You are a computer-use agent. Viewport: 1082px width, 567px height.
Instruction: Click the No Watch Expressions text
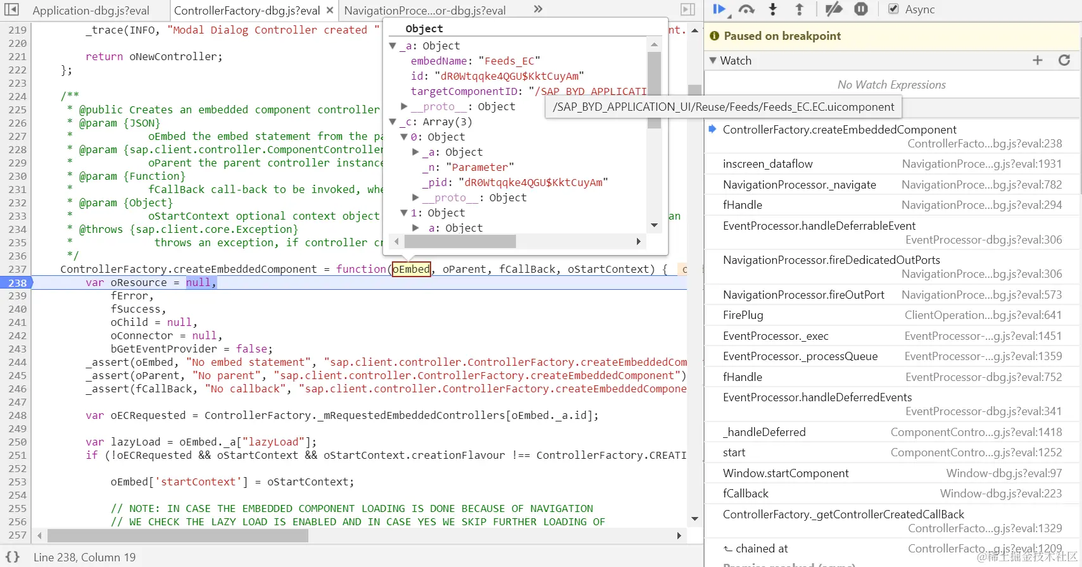[x=891, y=85]
